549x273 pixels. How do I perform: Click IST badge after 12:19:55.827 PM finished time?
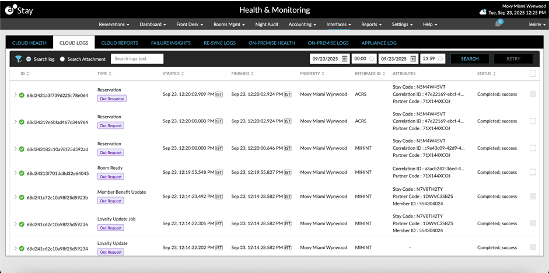click(288, 172)
